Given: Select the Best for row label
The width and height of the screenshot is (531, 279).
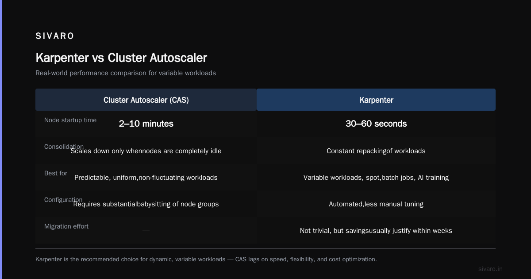Looking at the screenshot, I should [56, 173].
